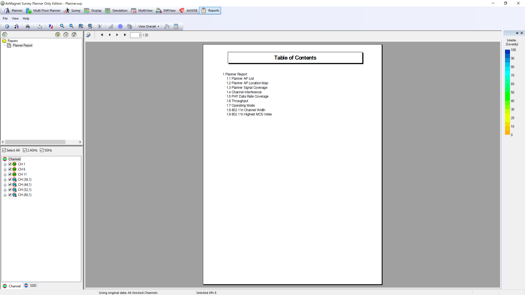Go to the next report page
This screenshot has height=295, width=525.
117,35
